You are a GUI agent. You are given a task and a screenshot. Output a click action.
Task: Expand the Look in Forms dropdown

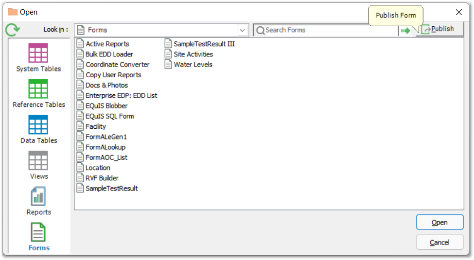tap(242, 30)
